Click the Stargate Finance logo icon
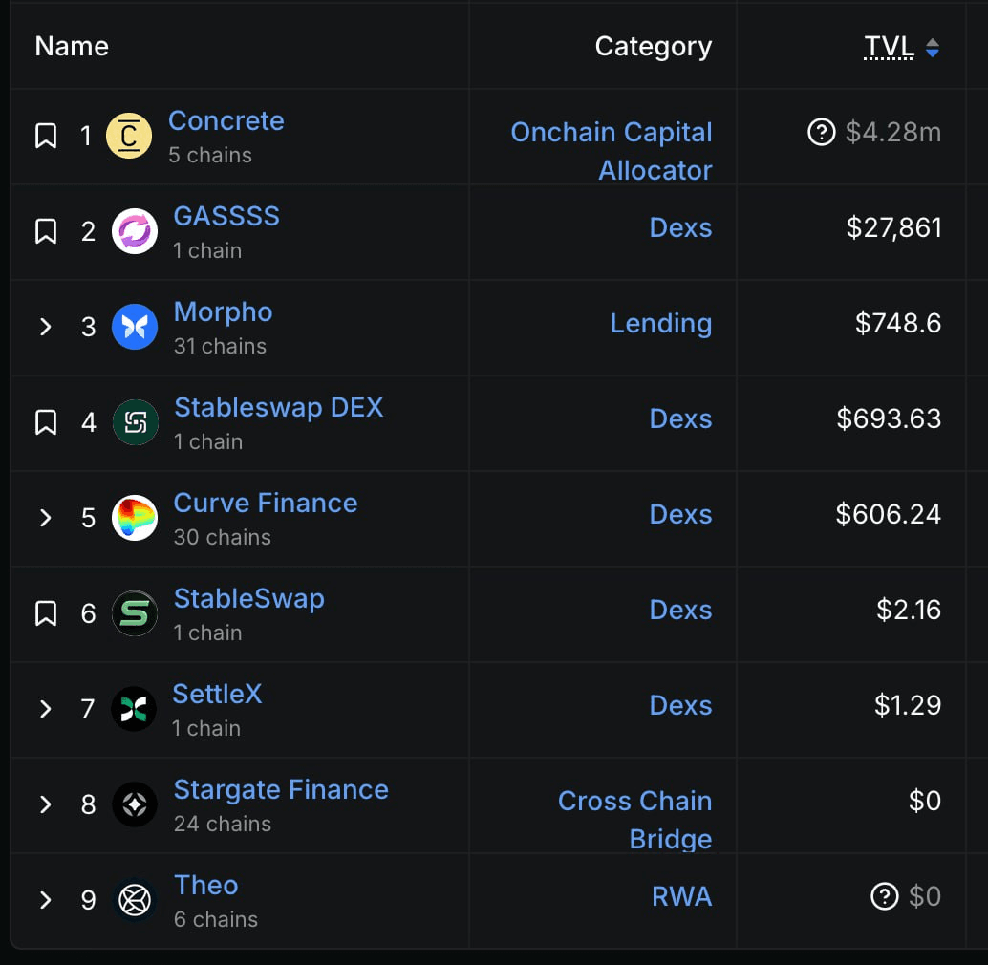 135,804
